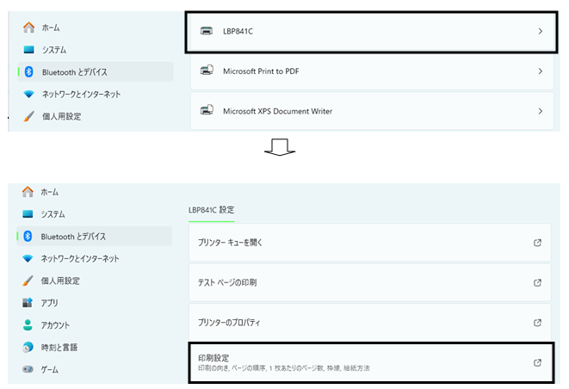Expand the Microsoft Print to PDF chevron
Screen dimensions: 569x389
pos(540,71)
